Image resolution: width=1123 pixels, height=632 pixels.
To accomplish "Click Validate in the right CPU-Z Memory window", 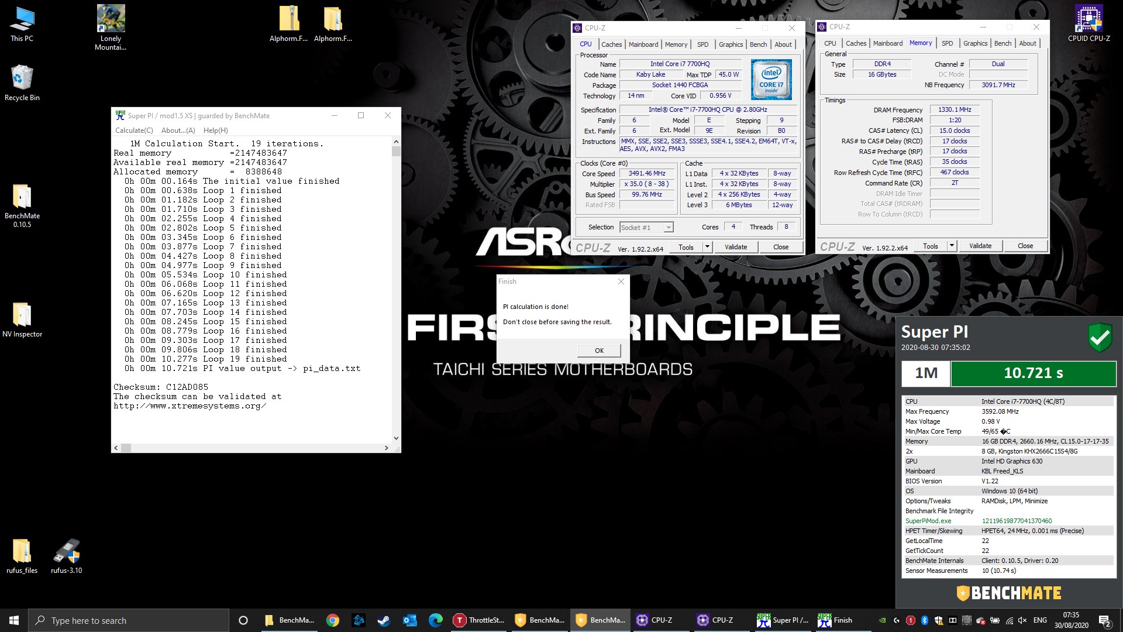I will (x=980, y=246).
